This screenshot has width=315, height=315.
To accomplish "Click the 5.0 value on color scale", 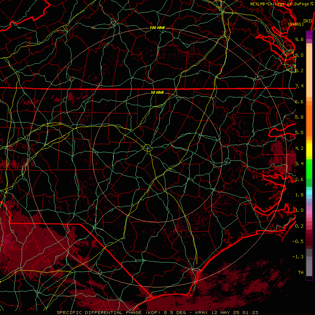I will (299, 133).
